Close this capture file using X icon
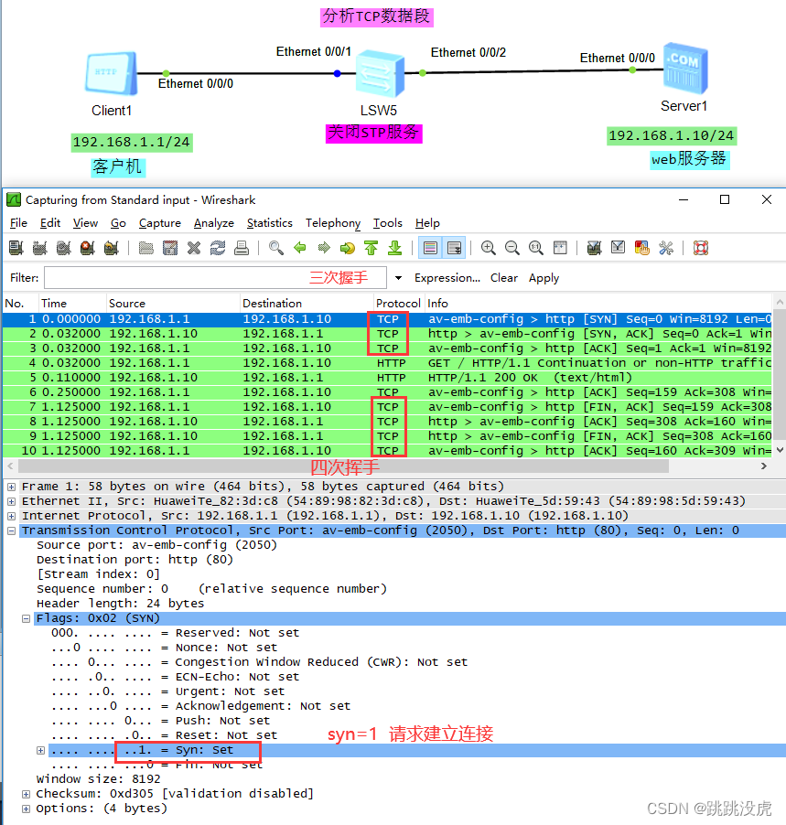786x825 pixels. (x=194, y=248)
